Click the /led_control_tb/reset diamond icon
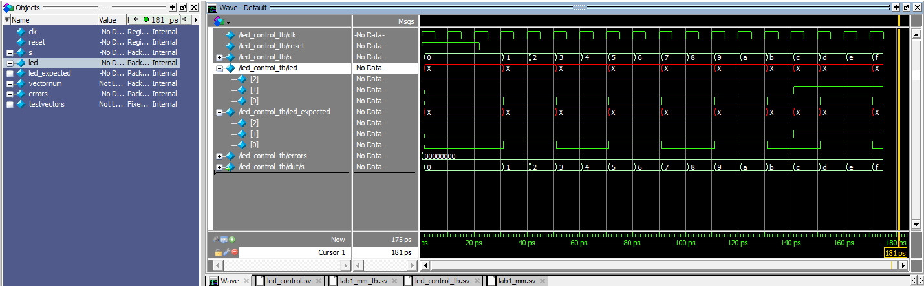Viewport: 924px width, 286px height. pyautogui.click(x=231, y=46)
